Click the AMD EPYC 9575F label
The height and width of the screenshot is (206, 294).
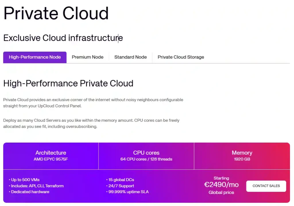(51, 159)
